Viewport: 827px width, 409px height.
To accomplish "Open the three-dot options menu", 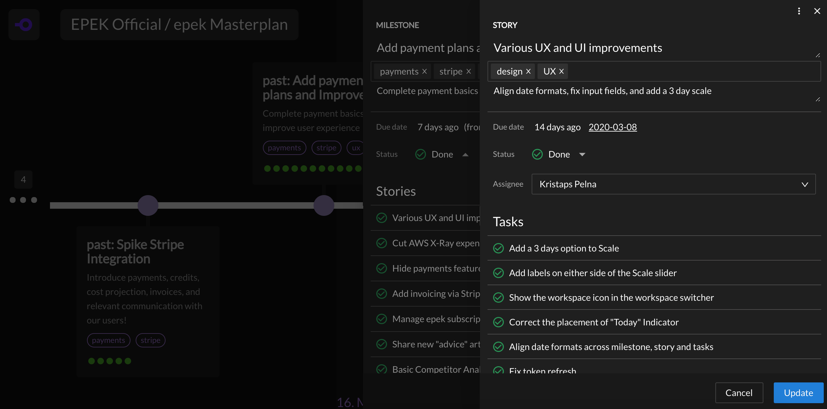I will (x=799, y=11).
